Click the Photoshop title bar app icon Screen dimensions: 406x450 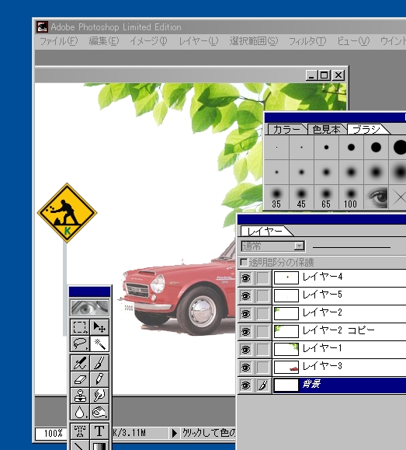(42, 27)
